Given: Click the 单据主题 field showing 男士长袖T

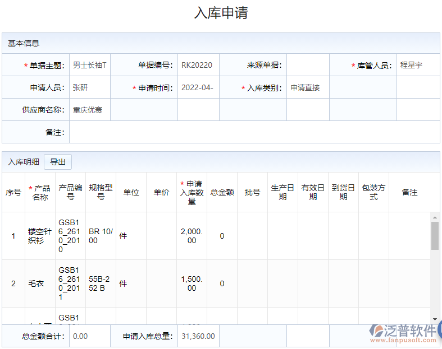Looking at the screenshot, I should pos(90,66).
